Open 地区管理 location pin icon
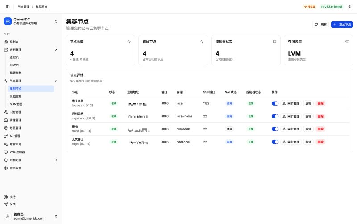 tap(6, 128)
